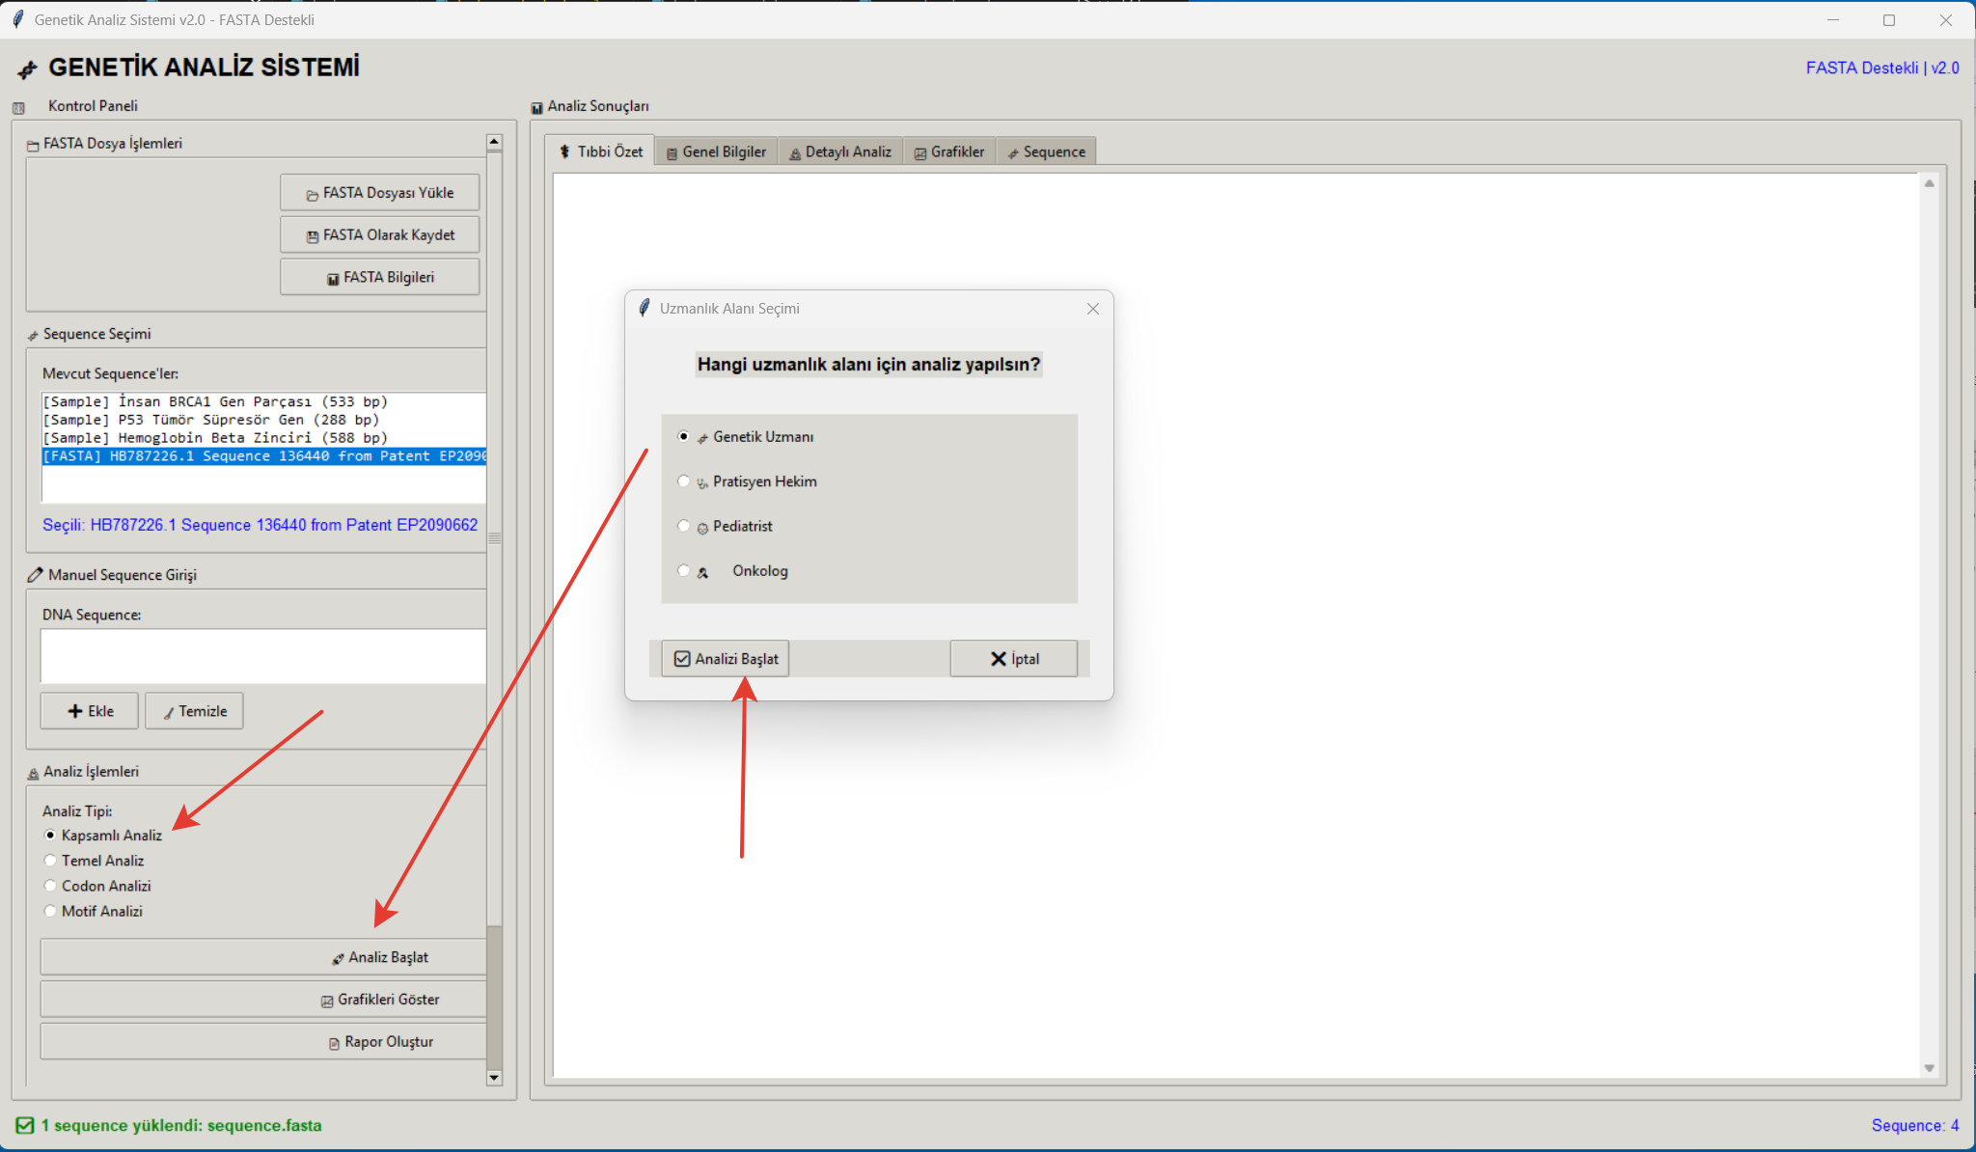This screenshot has width=1976, height=1152.
Task: Click the X icon on the İptal button
Action: [999, 659]
